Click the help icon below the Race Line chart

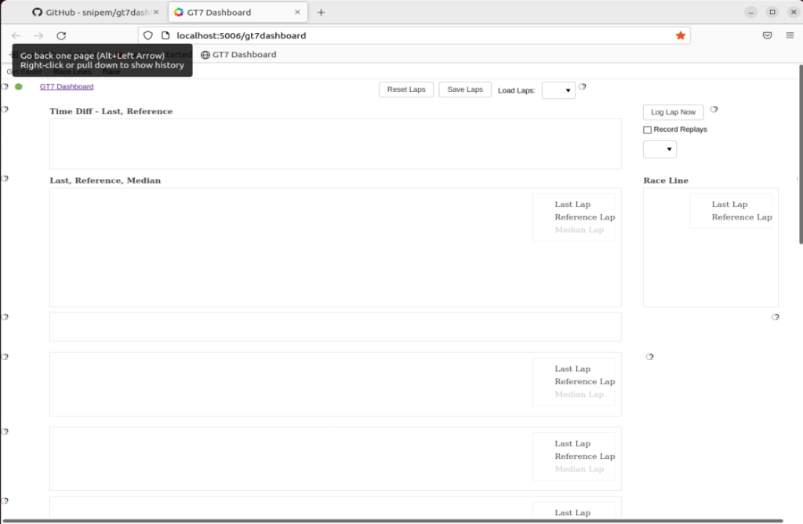pyautogui.click(x=776, y=317)
